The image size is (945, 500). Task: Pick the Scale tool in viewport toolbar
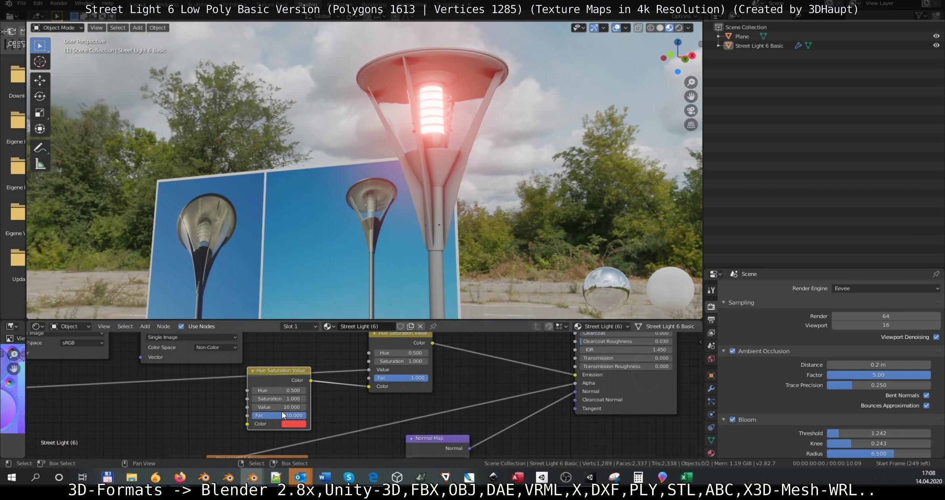pos(40,113)
